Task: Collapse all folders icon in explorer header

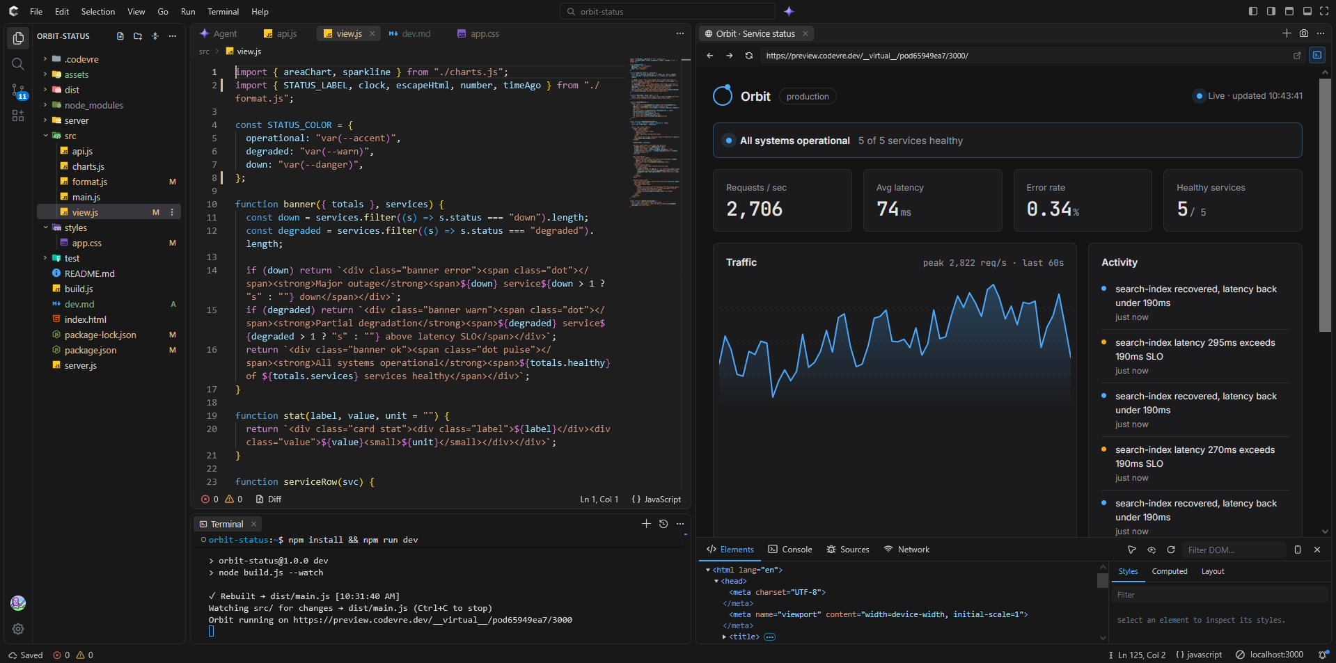Action: coord(155,36)
